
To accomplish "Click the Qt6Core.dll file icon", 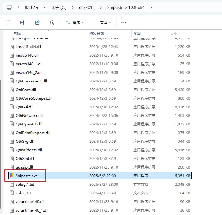I will click(x=12, y=90).
